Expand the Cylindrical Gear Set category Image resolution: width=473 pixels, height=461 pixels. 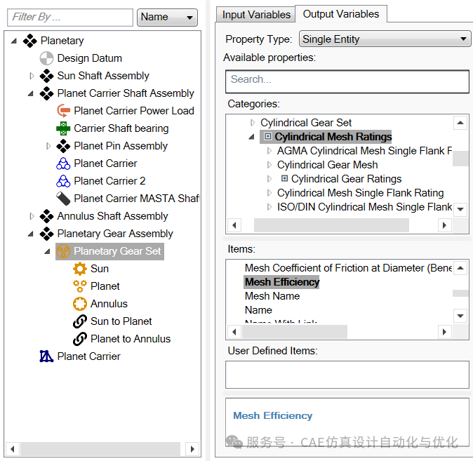tap(253, 123)
